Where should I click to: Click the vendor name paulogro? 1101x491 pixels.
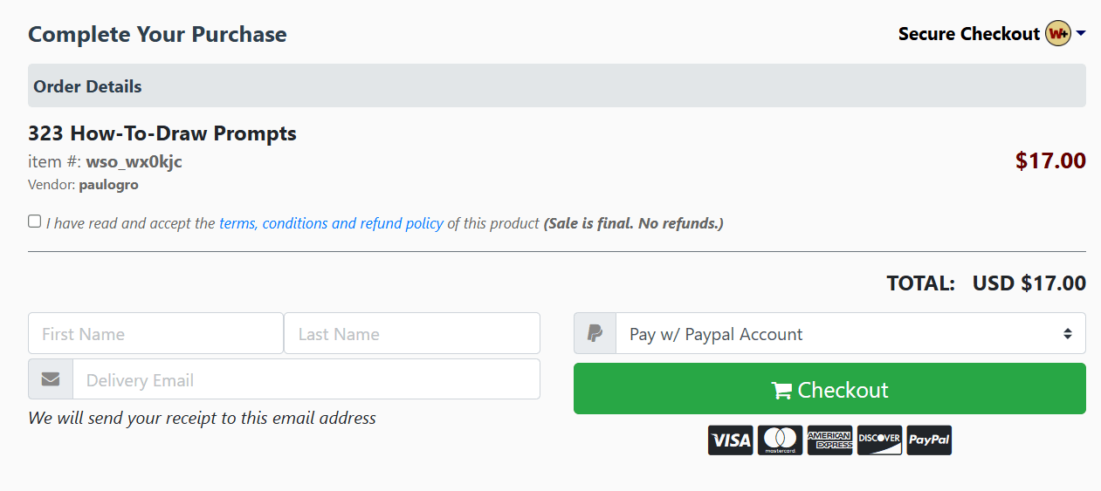point(108,185)
